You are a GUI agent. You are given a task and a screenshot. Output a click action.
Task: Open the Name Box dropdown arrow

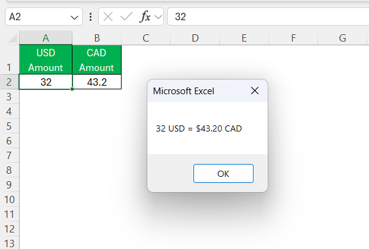pyautogui.click(x=74, y=17)
